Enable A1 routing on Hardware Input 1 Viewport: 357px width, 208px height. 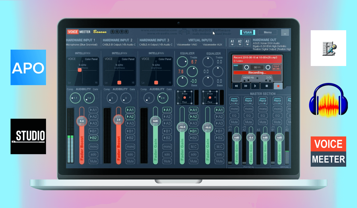(93, 110)
